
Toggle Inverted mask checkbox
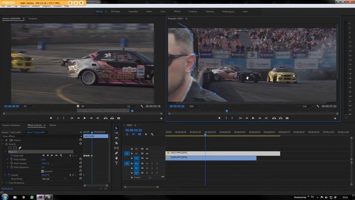click(43, 171)
